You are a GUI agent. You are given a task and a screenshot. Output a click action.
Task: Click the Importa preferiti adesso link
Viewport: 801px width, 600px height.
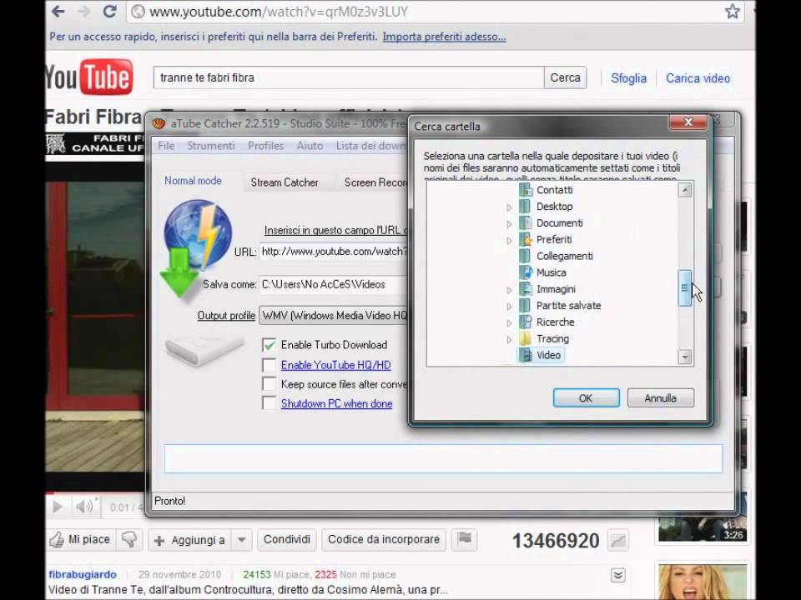[x=445, y=37]
